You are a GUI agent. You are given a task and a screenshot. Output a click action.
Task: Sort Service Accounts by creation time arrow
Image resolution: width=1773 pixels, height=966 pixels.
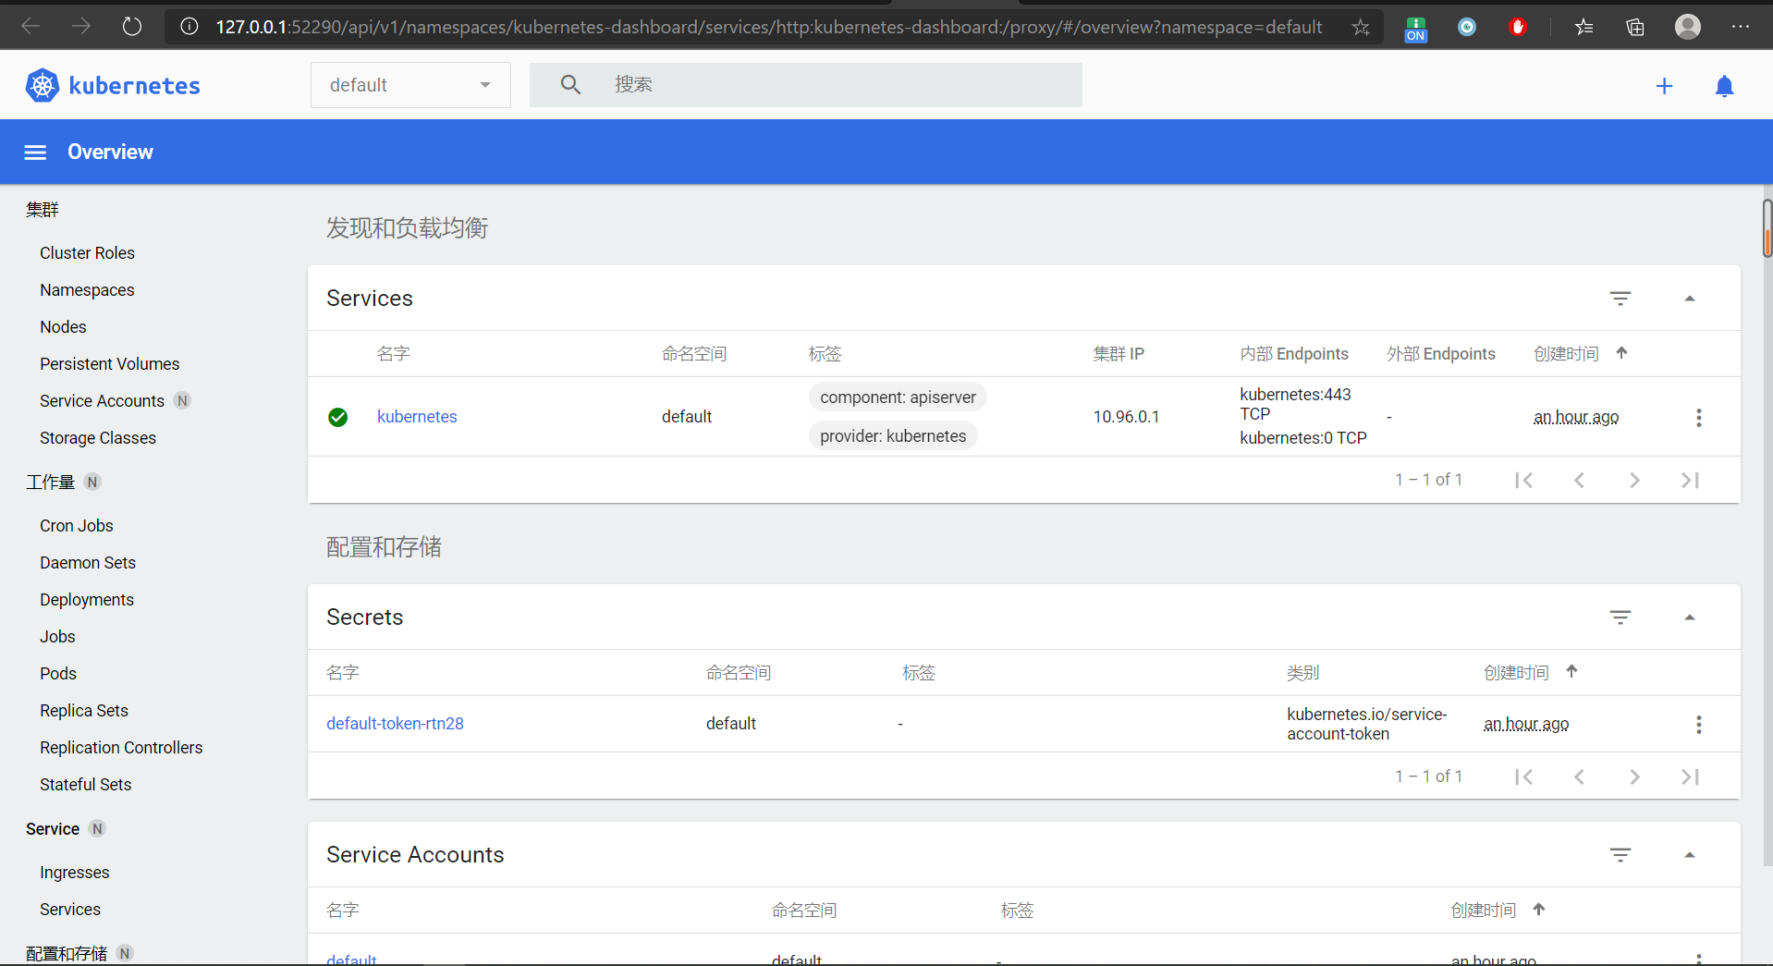click(x=1539, y=910)
